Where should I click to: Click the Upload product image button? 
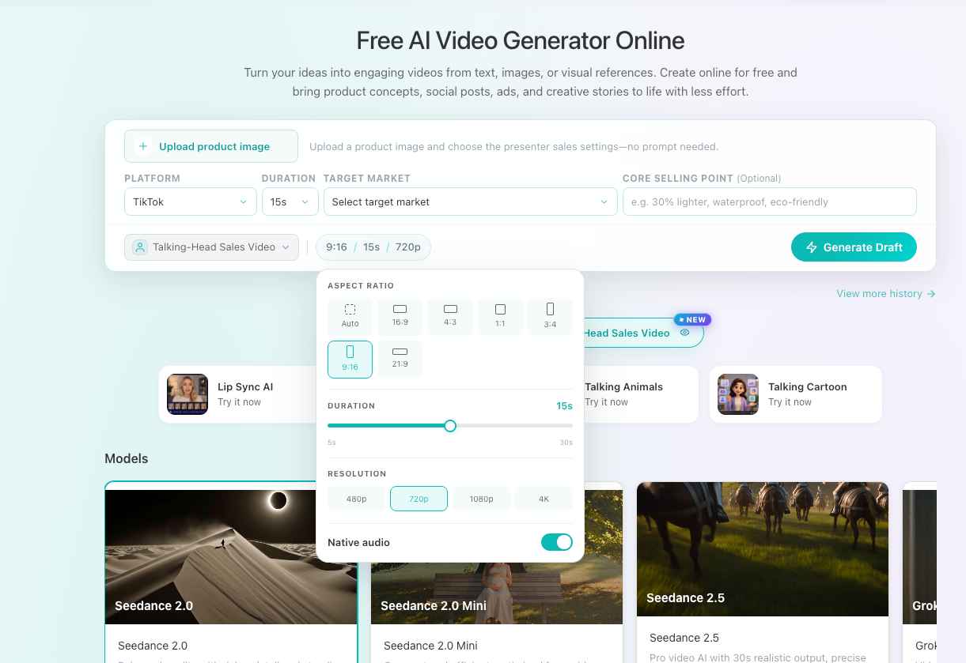[211, 146]
